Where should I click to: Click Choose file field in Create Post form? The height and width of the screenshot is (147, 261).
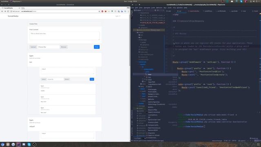[48, 47]
